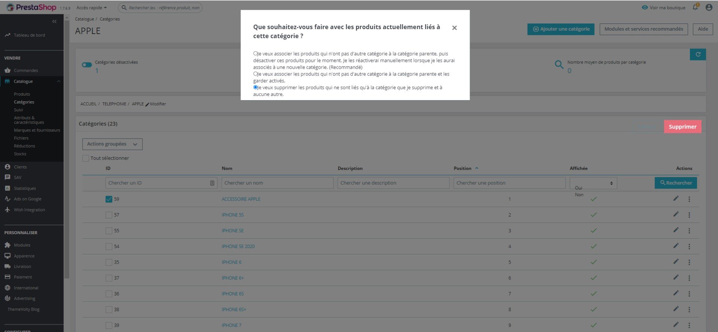Screen dimensions: 718x332
Task: Open the Actions groupées dropdown
Action: [112, 144]
